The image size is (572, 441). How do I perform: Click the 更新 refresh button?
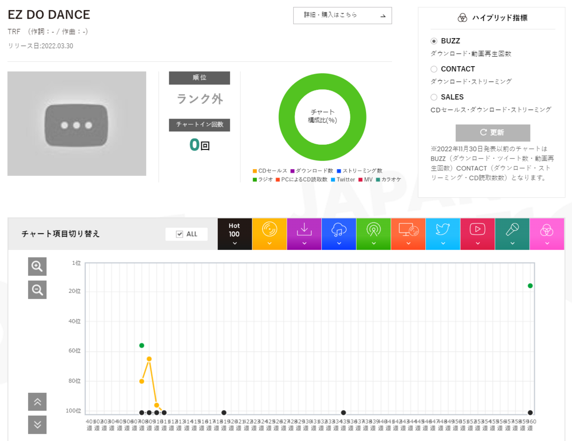(493, 133)
